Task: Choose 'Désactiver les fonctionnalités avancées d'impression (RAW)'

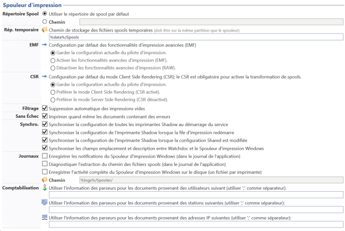Action: [53, 68]
